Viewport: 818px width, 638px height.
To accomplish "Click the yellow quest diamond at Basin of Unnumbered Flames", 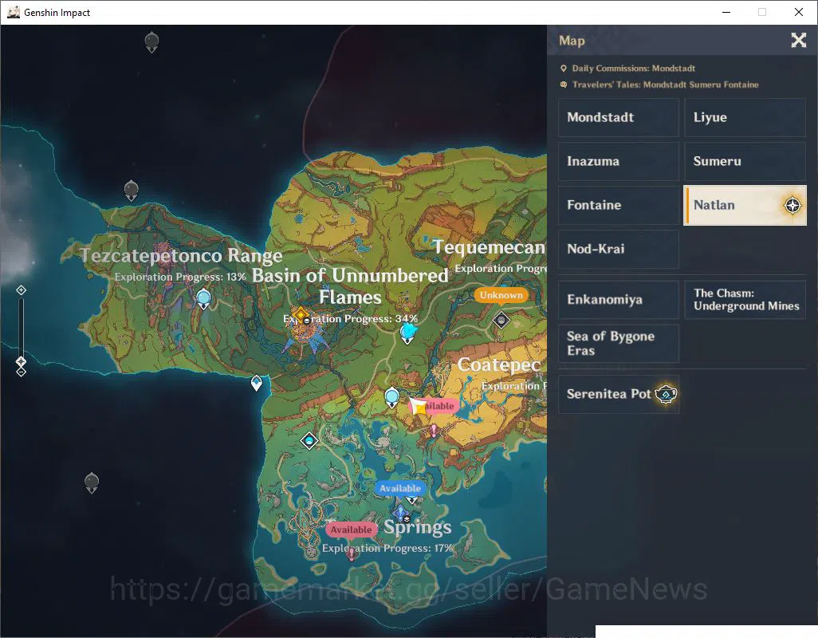I will [301, 314].
